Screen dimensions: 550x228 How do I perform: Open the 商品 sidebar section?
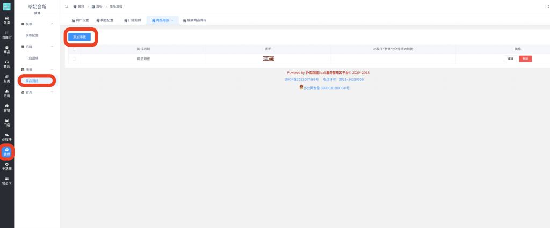pyautogui.click(x=6, y=50)
